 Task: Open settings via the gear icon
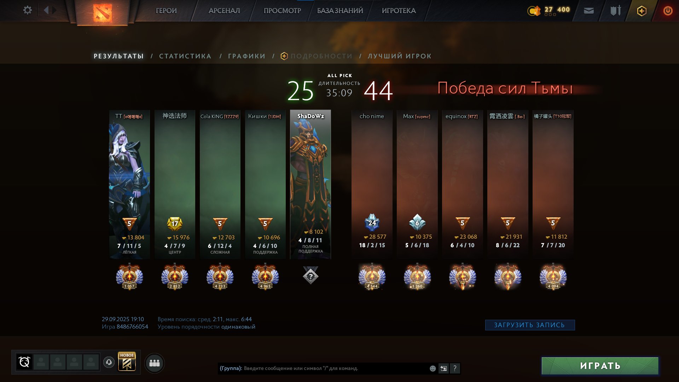tap(27, 10)
